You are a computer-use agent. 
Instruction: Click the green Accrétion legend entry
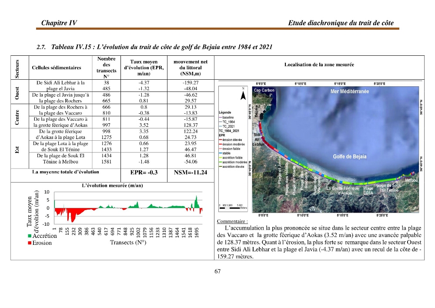click(42, 236)
